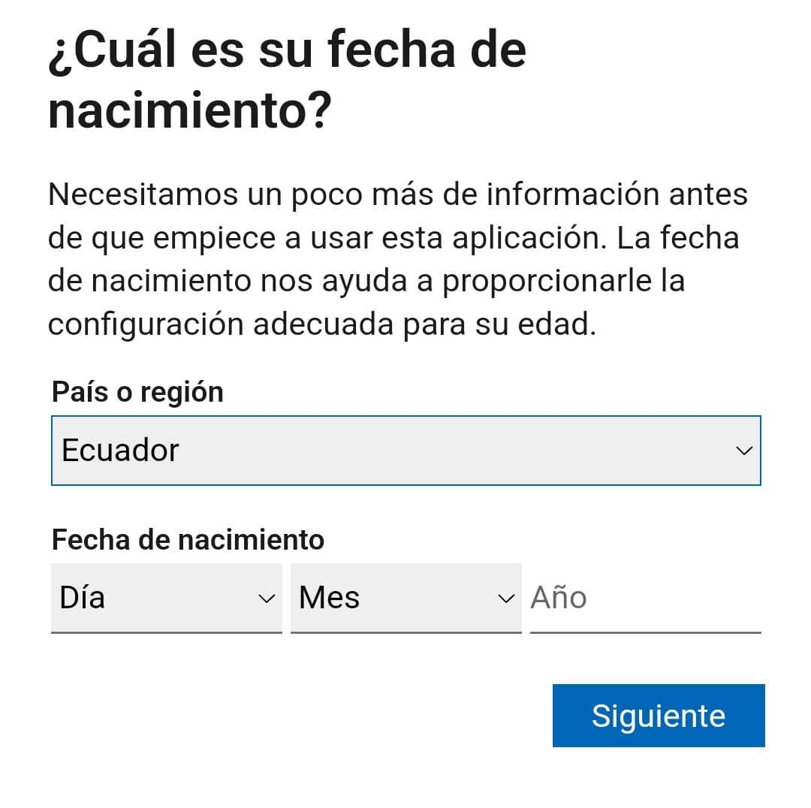811x808 pixels.
Task: Click the paragraph starting with Necesitamos un poco
Action: click(398, 259)
